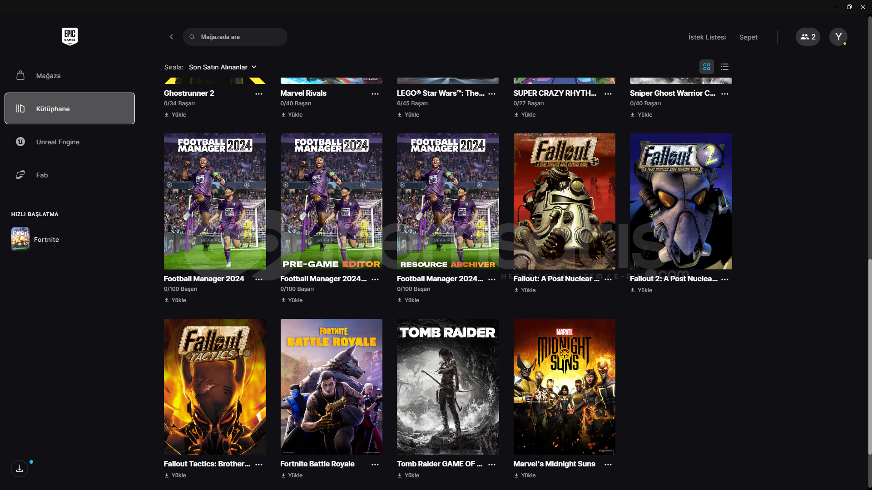Switch to grid view

point(707,67)
